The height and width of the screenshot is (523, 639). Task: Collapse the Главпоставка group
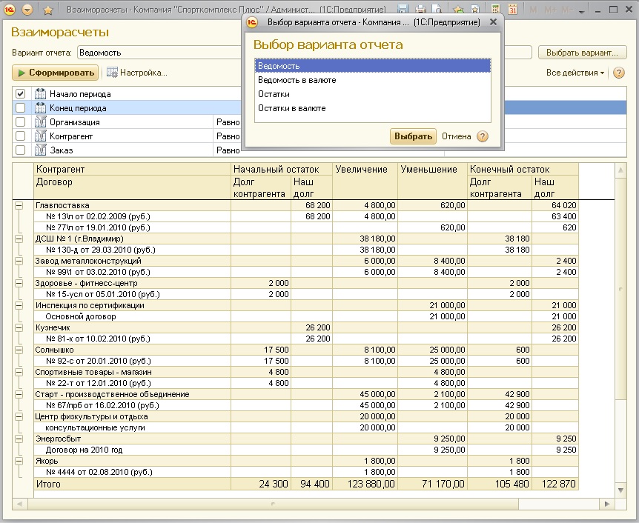click(19, 205)
